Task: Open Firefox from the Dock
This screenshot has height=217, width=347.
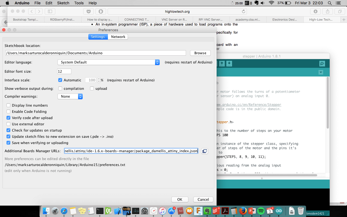Action: (x=243, y=211)
